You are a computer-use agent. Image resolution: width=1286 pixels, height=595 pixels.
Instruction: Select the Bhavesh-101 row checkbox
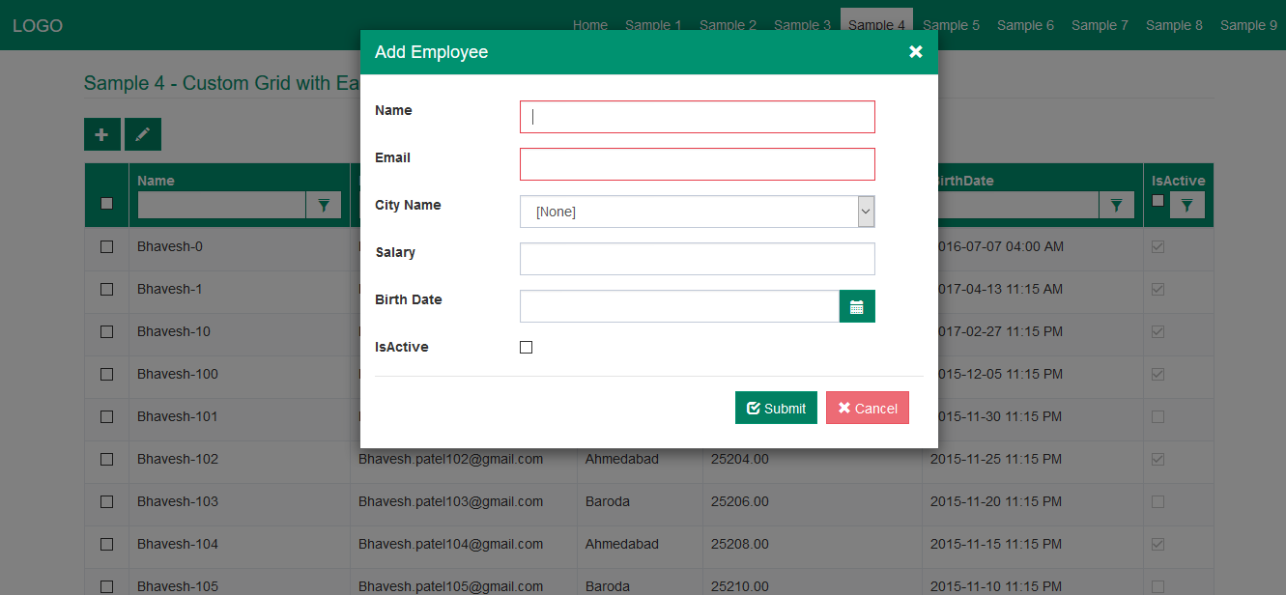(x=107, y=417)
